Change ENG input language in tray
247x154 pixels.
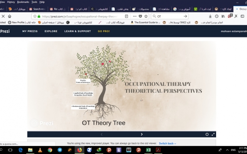pos(233,150)
